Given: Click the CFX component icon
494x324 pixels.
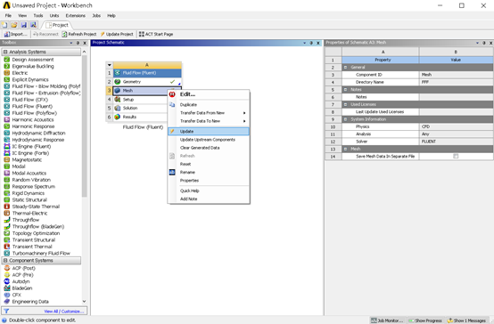Looking at the screenshot, I should pos(6,295).
